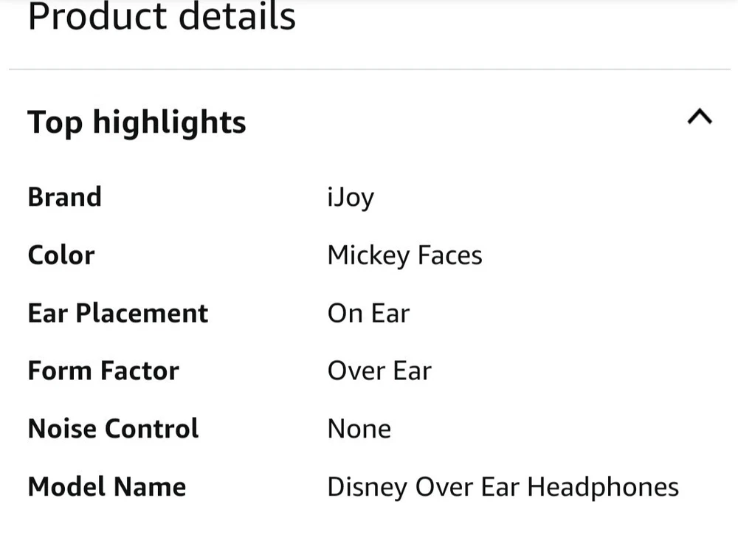Click the Top highlights heading
The height and width of the screenshot is (538, 738).
coord(137,123)
